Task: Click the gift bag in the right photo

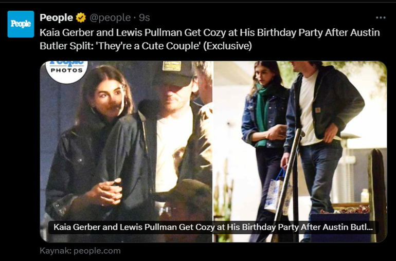Action: pos(276,193)
